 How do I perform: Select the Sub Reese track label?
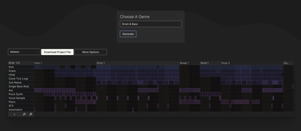coord(15,83)
